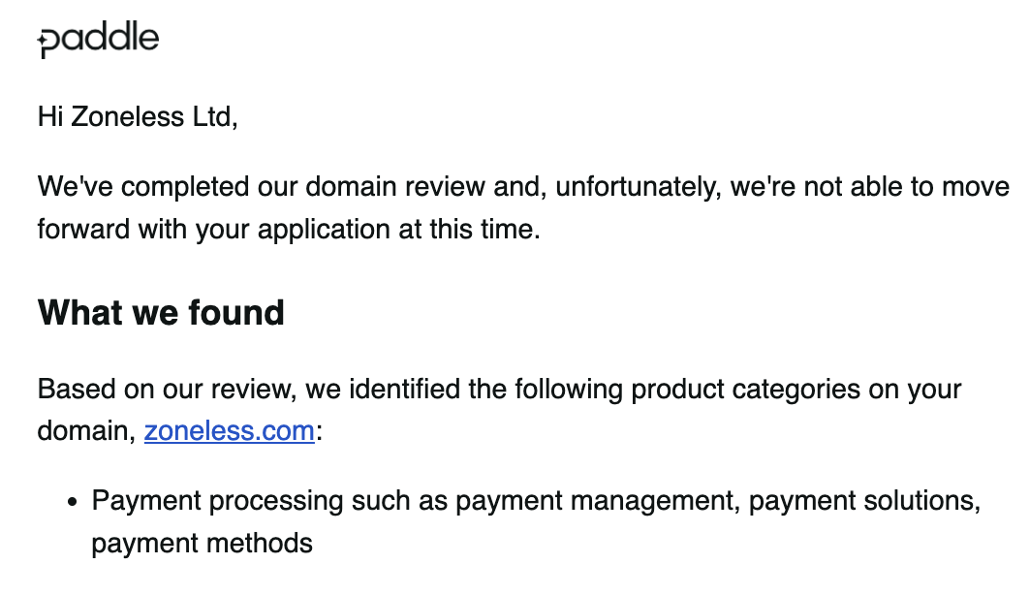Screen dimensions: 1030x595
Task: Click the "What we found" heading
Action: [161, 313]
